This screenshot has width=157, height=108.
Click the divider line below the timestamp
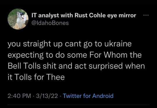(x=78, y=105)
